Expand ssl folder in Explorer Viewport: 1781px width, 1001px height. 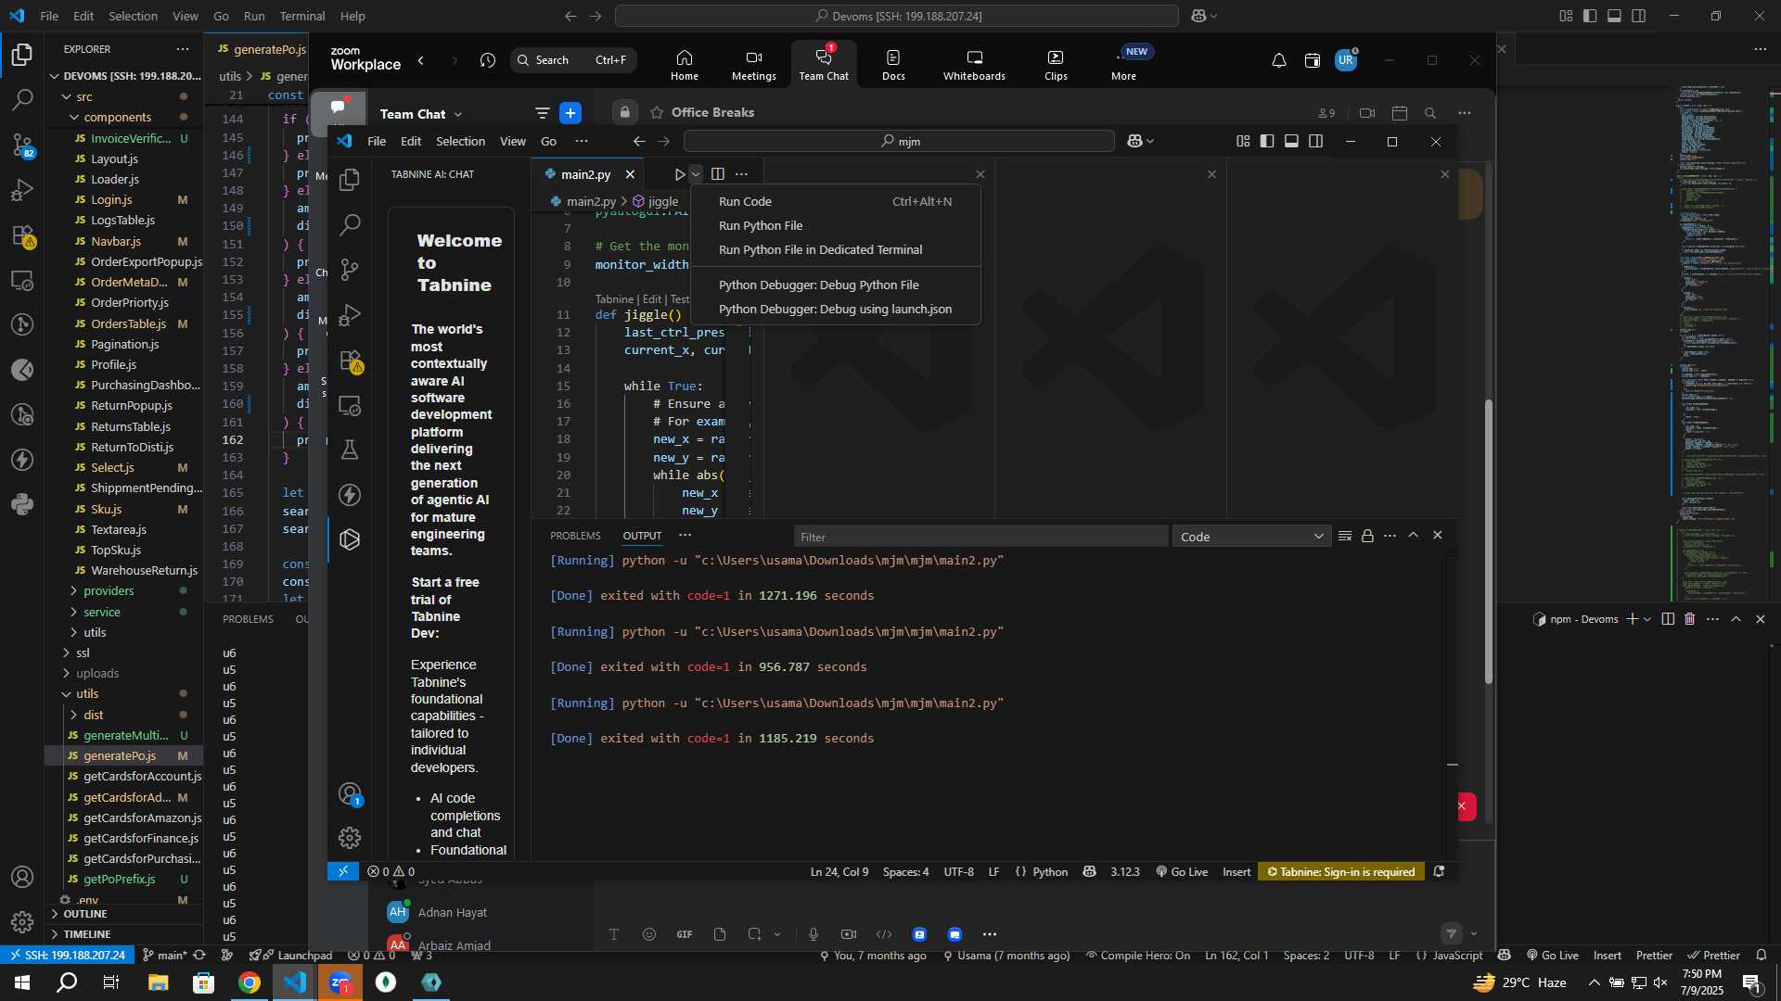pos(83,653)
